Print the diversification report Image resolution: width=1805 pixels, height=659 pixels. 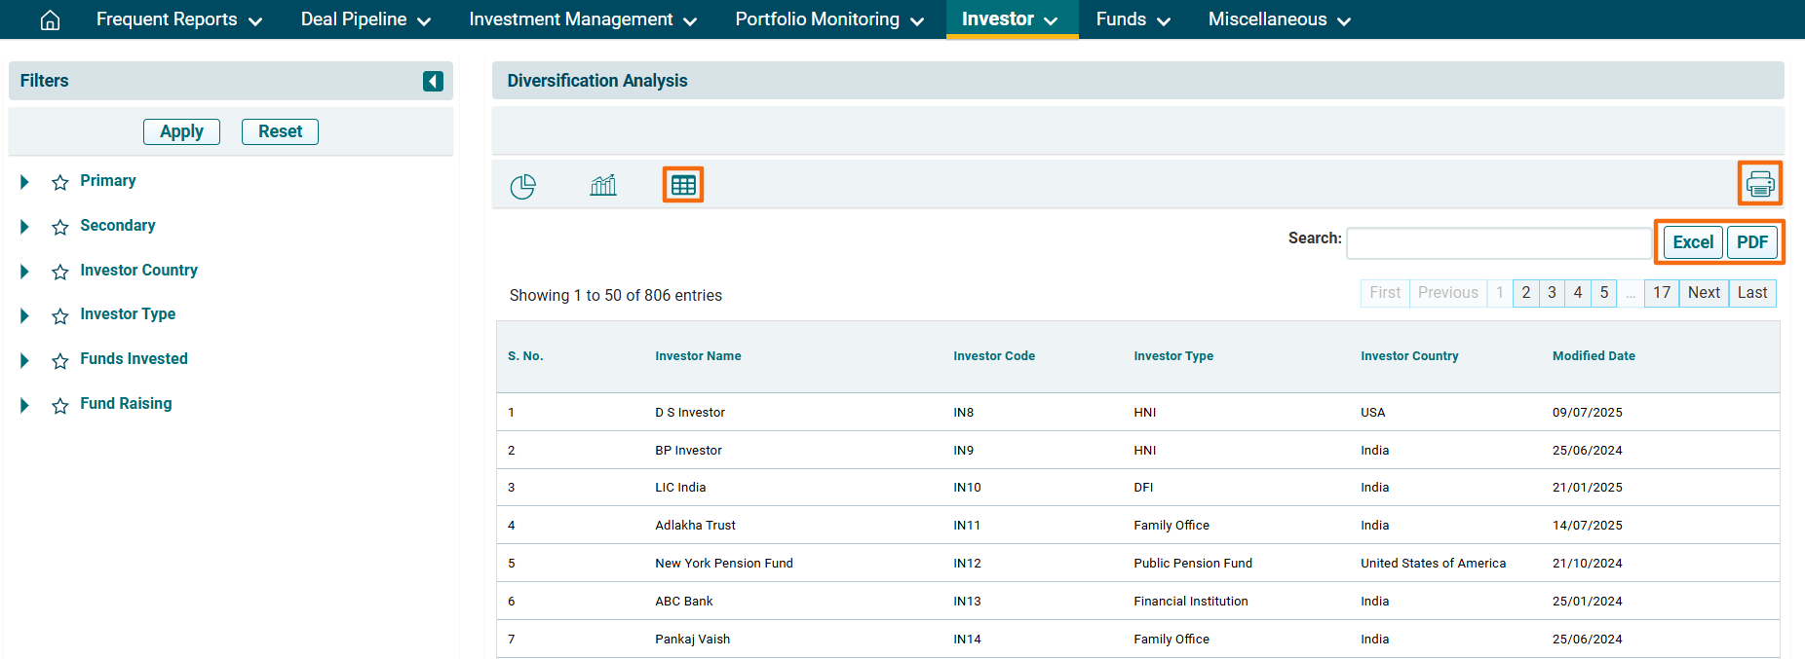click(1759, 184)
